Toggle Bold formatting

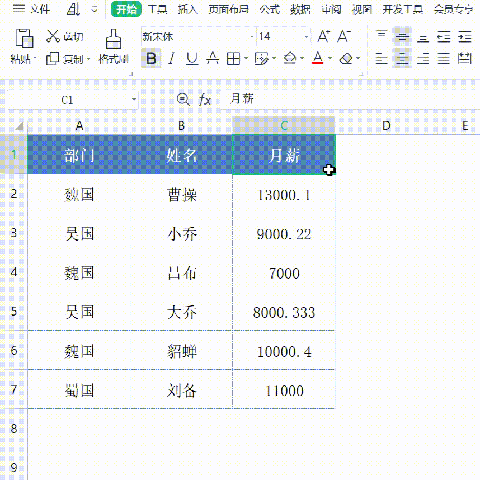(151, 58)
